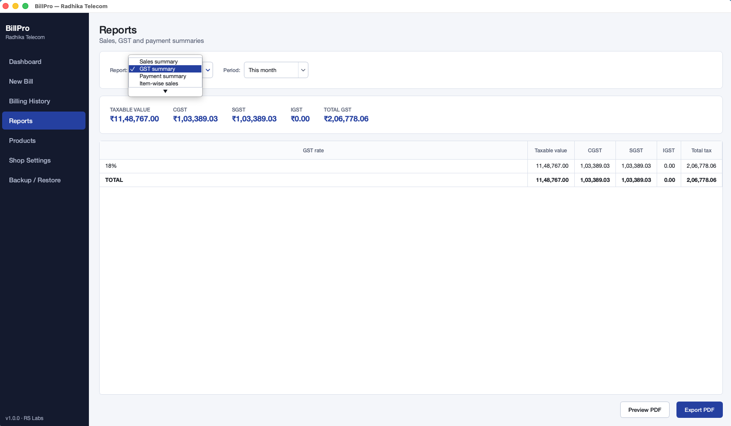Click the TOTAL row label
731x426 pixels.
coord(114,180)
